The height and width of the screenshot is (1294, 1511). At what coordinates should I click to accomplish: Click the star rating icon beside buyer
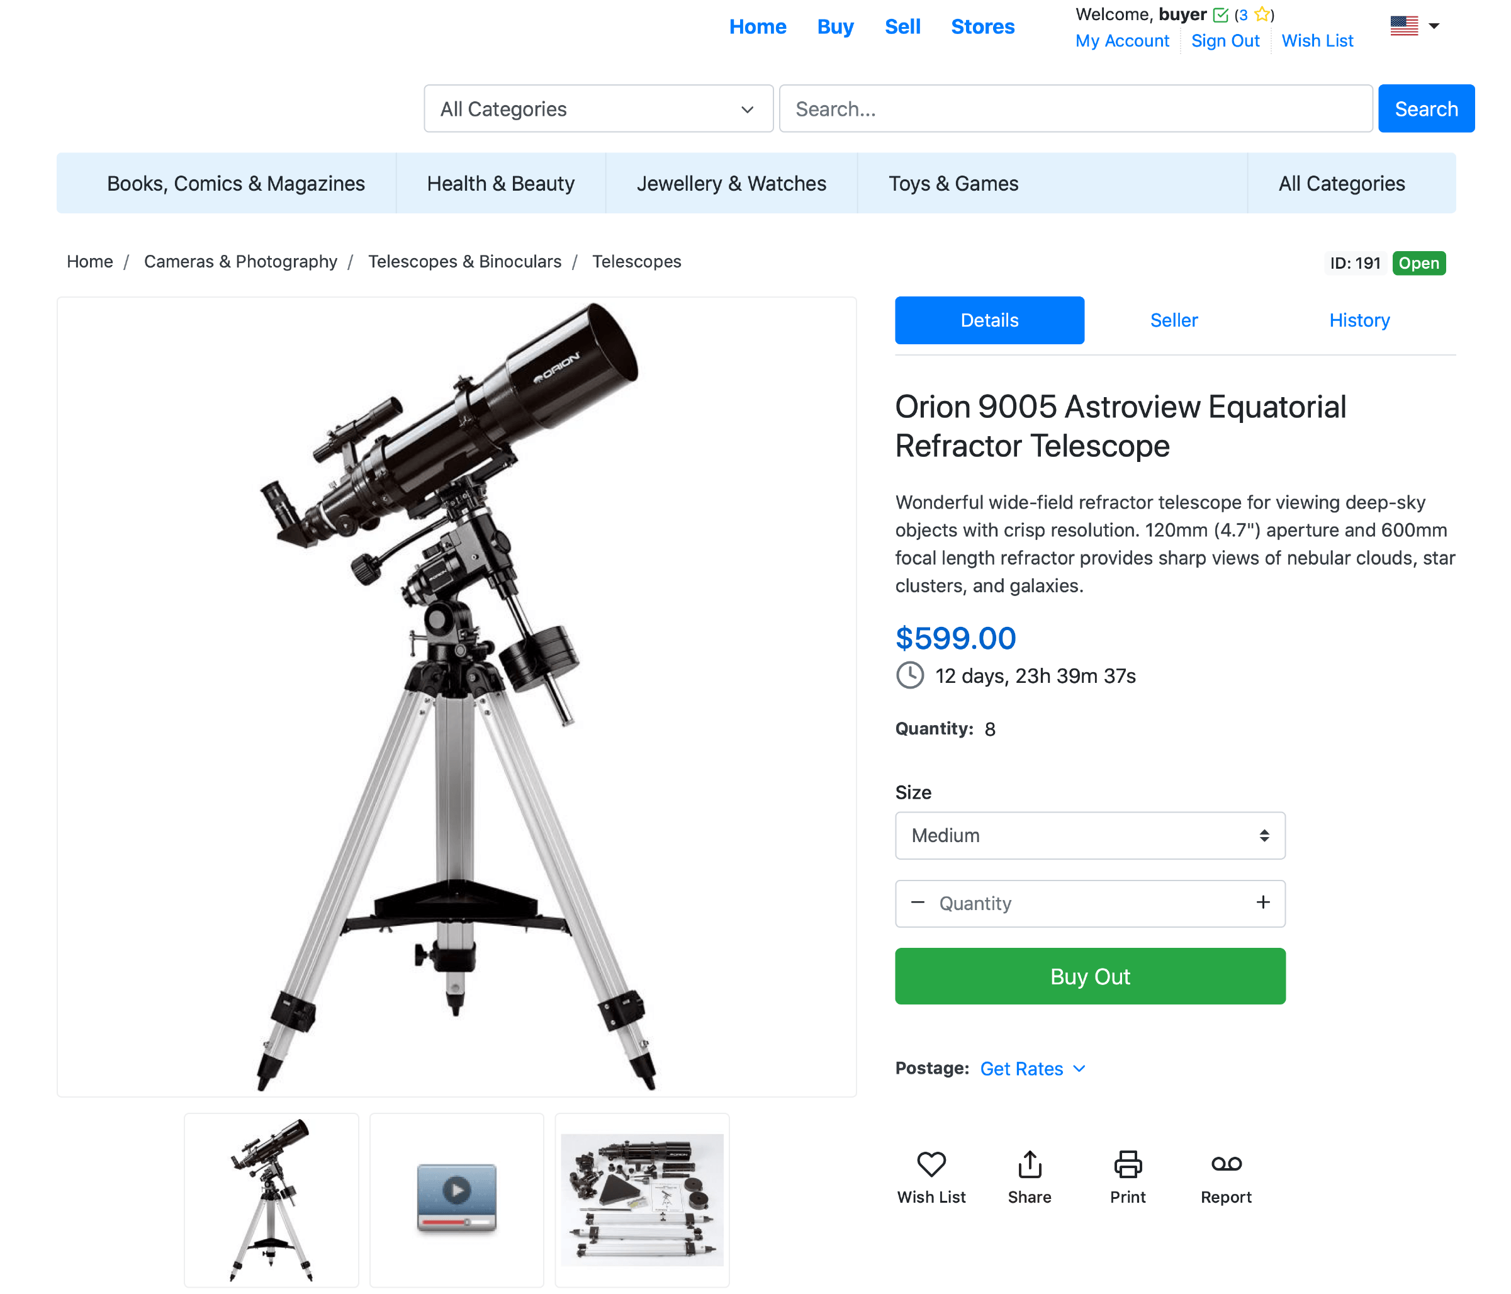tap(1262, 14)
